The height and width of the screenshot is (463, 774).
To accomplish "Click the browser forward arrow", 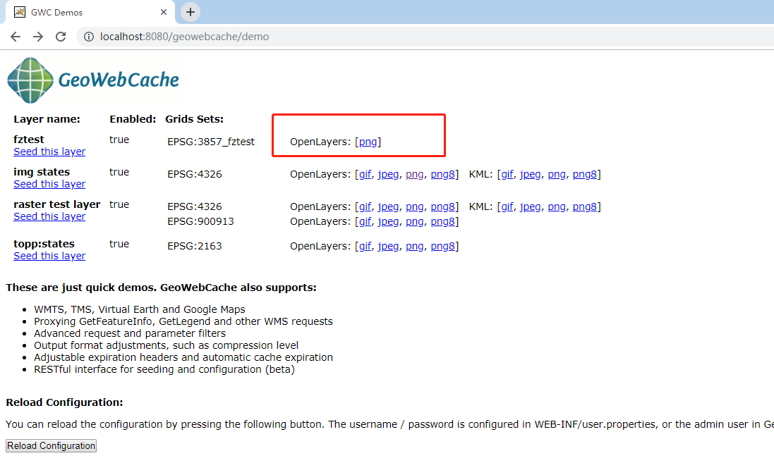I will coord(37,36).
